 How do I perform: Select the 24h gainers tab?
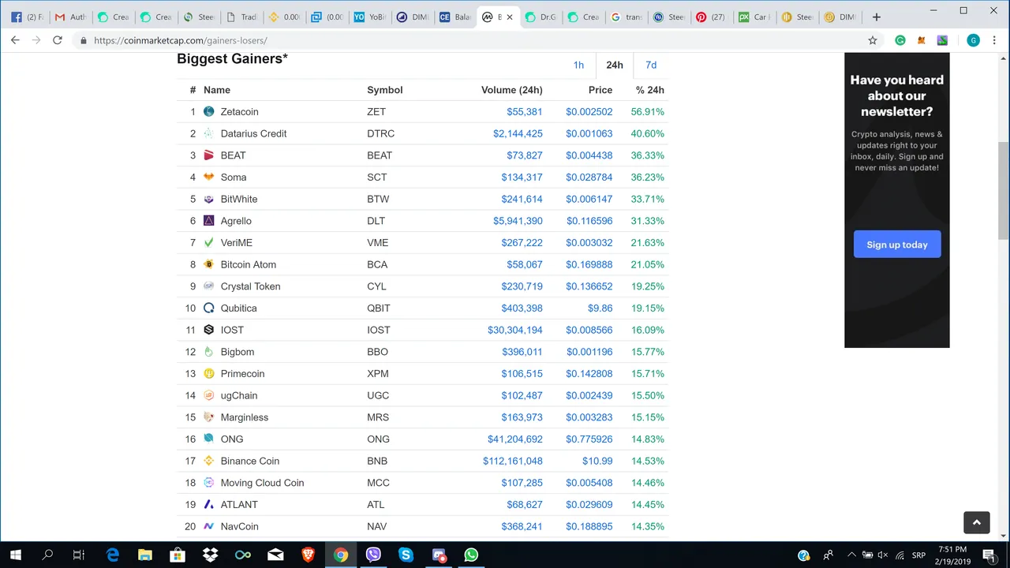coord(614,65)
